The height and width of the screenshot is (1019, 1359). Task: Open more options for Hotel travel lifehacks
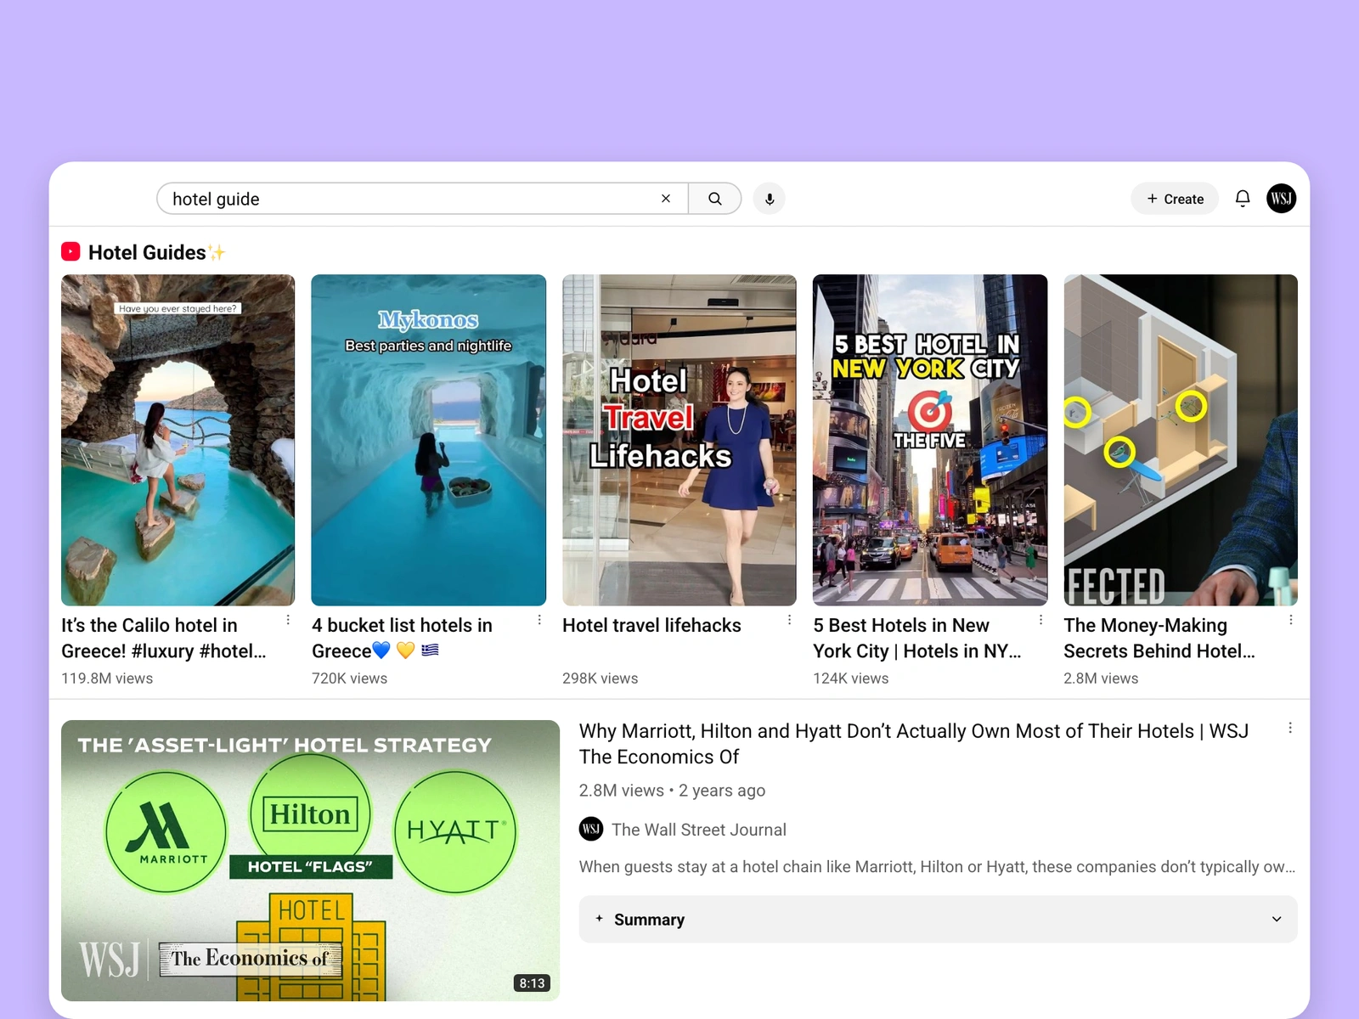[x=789, y=620]
